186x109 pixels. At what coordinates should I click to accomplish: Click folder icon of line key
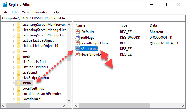tap(18, 51)
